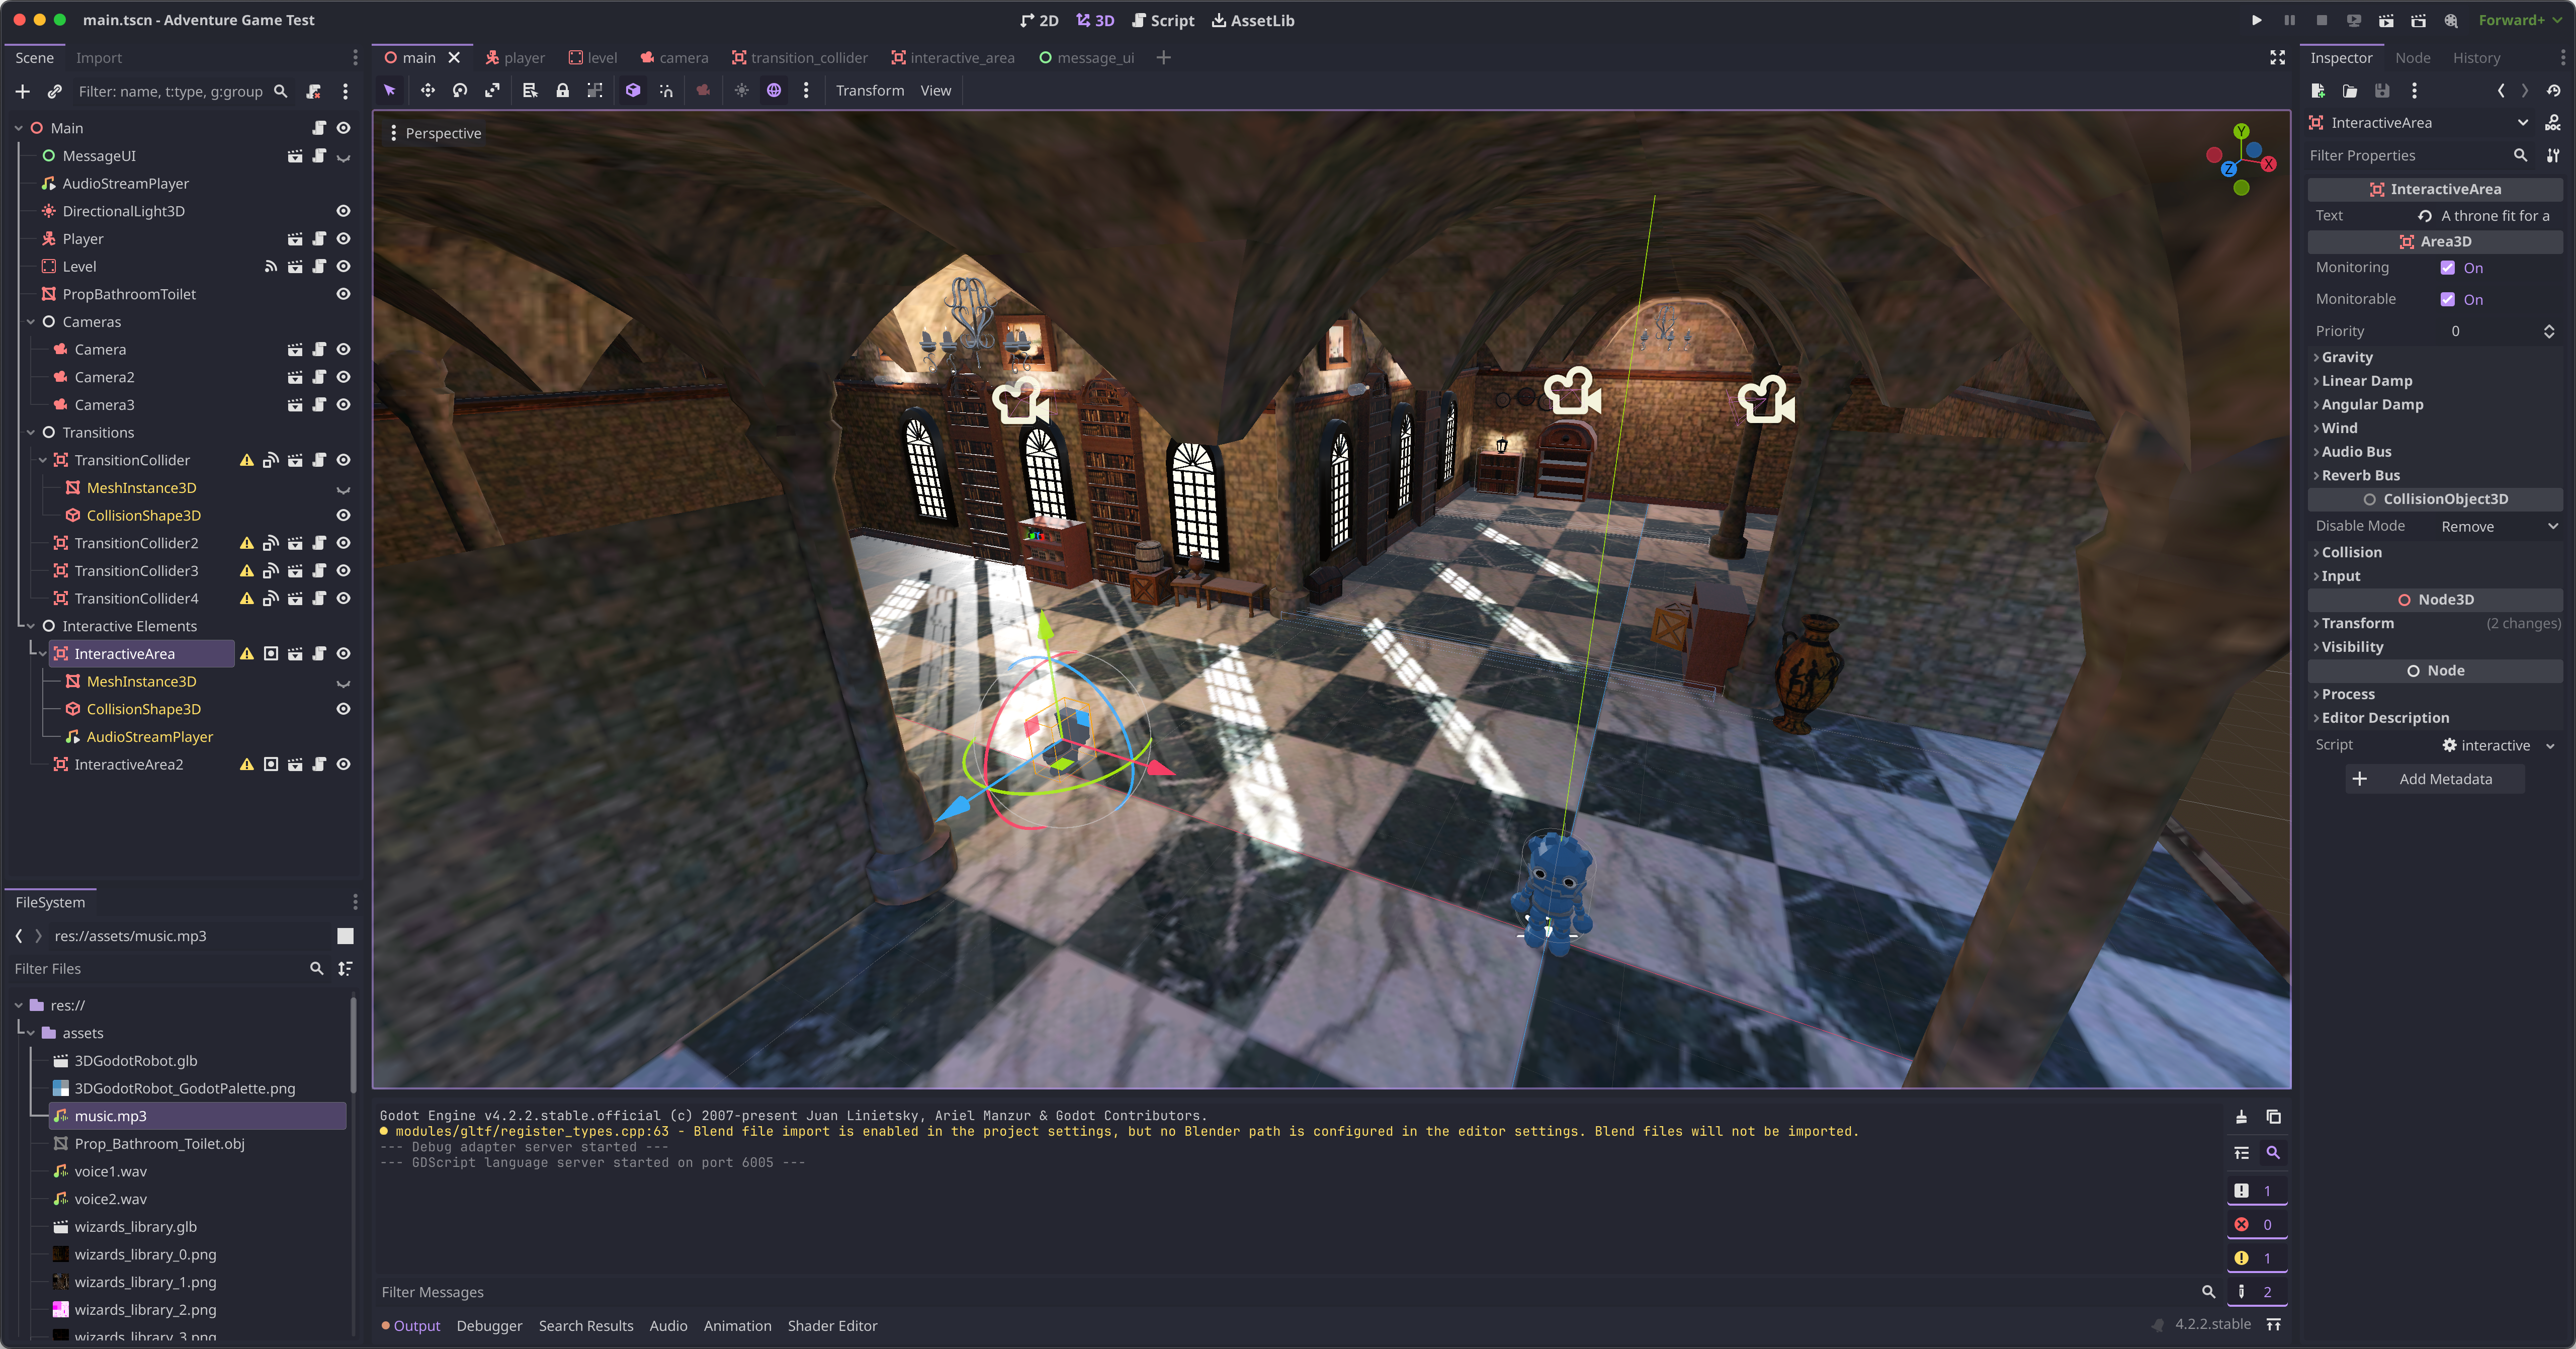
Task: Expand the Transform property section
Action: [x=2357, y=623]
